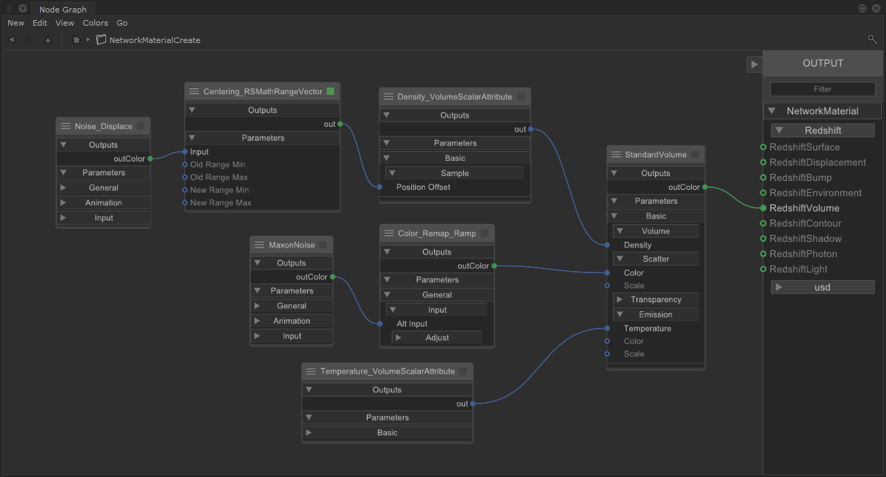Click the MaxonNoise node menu icon

click(x=259, y=245)
